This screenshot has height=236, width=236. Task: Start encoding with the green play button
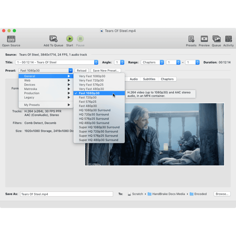coord(70,39)
